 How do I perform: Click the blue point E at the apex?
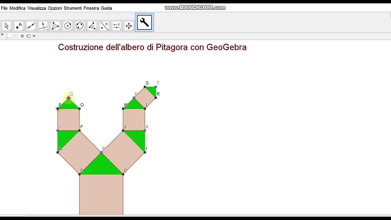[101, 152]
